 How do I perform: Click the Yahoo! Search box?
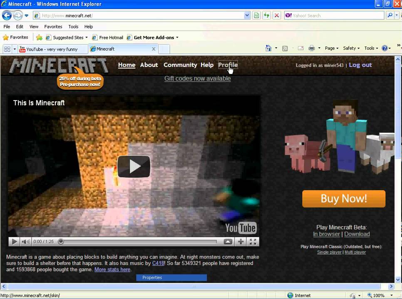(x=335, y=16)
